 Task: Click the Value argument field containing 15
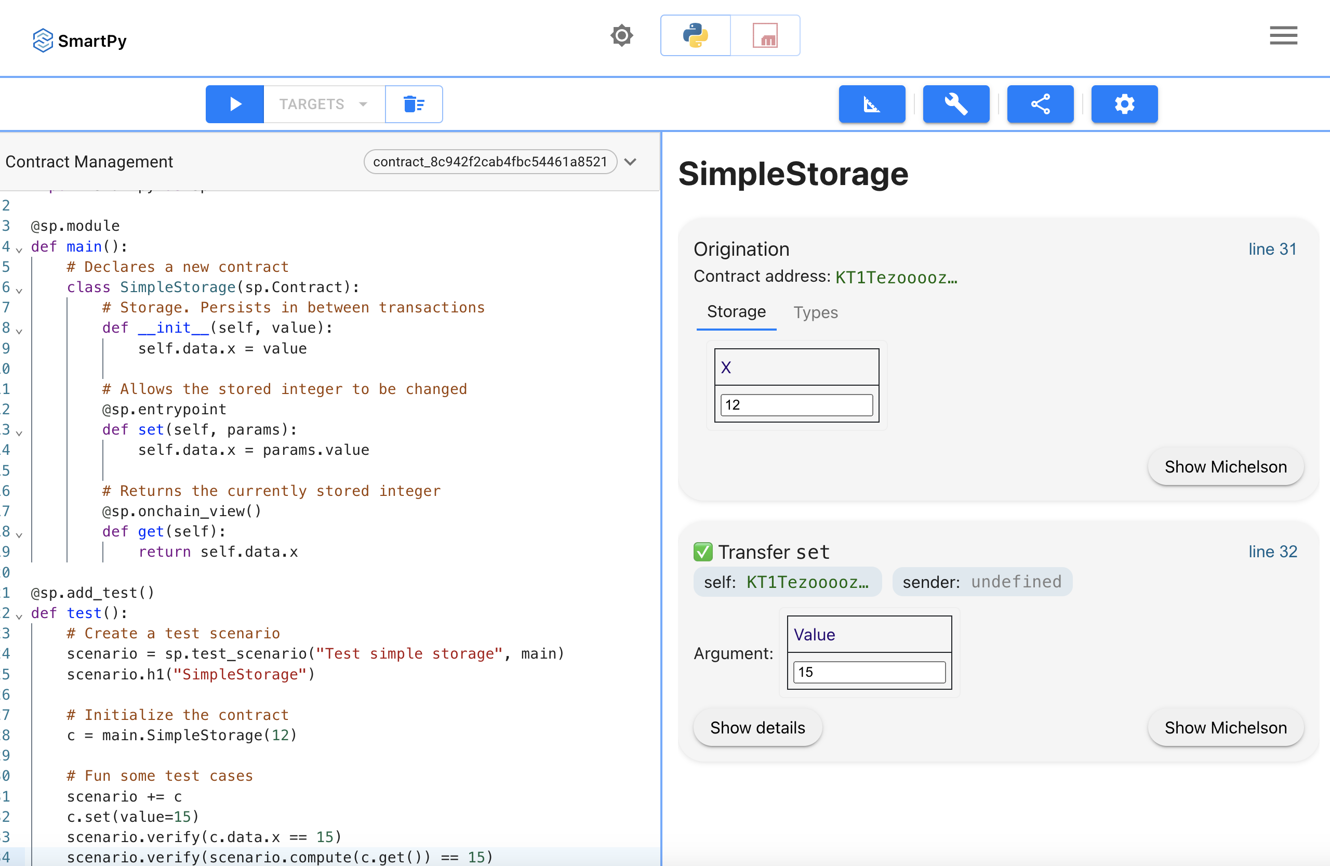(869, 672)
